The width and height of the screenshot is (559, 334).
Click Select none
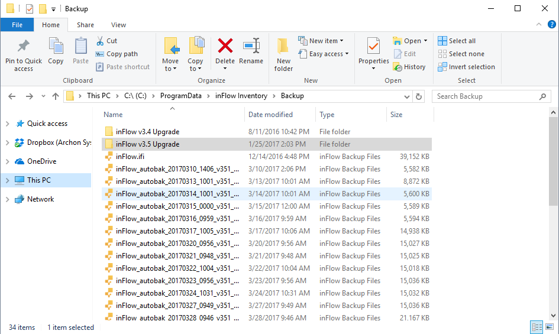[x=461, y=54]
